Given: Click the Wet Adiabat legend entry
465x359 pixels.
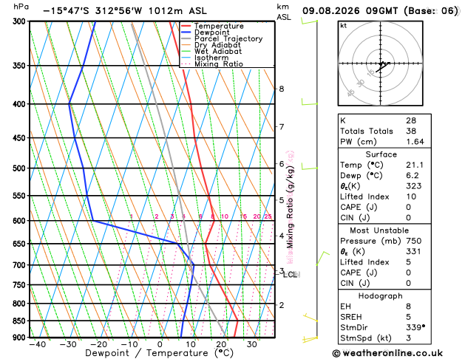Looking at the screenshot, I should coord(211,51).
